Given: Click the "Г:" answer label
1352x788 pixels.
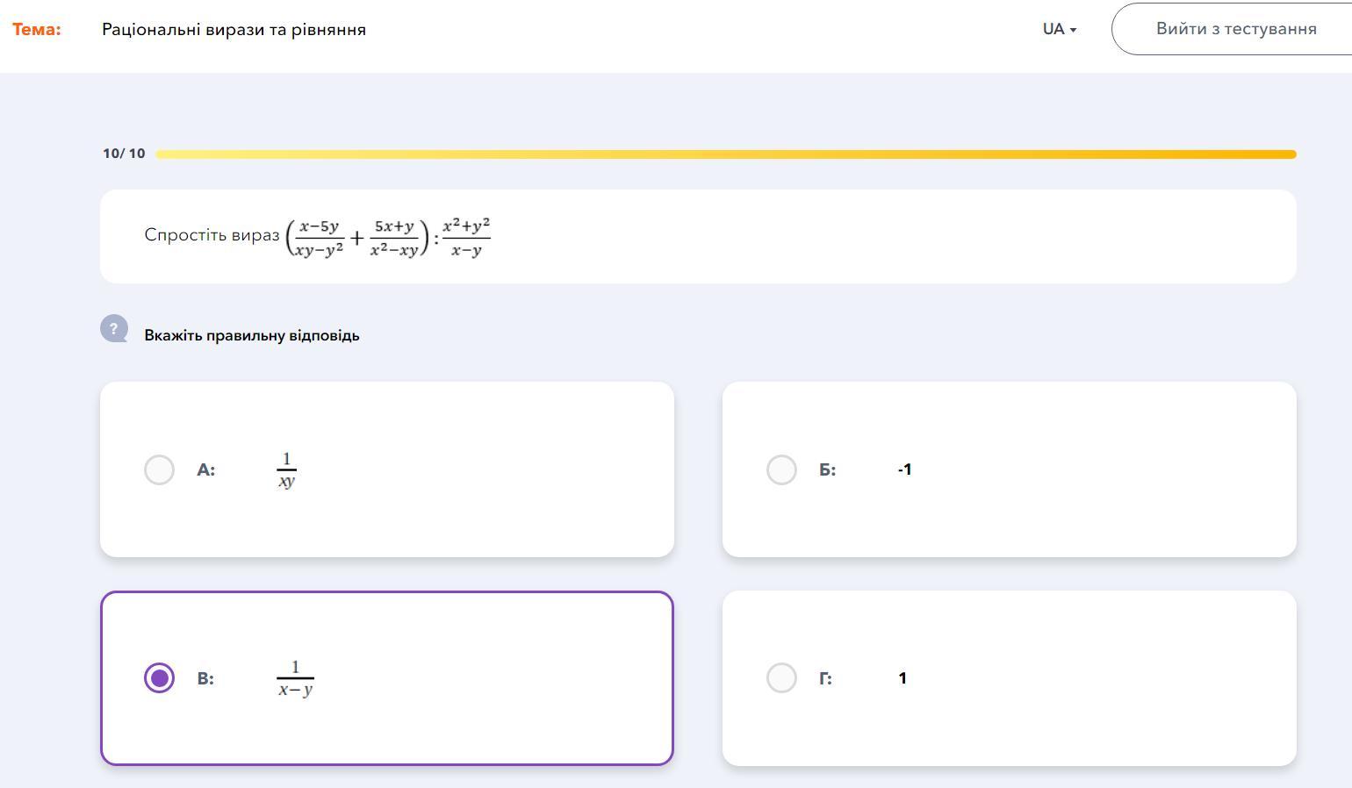Looking at the screenshot, I should [x=825, y=678].
